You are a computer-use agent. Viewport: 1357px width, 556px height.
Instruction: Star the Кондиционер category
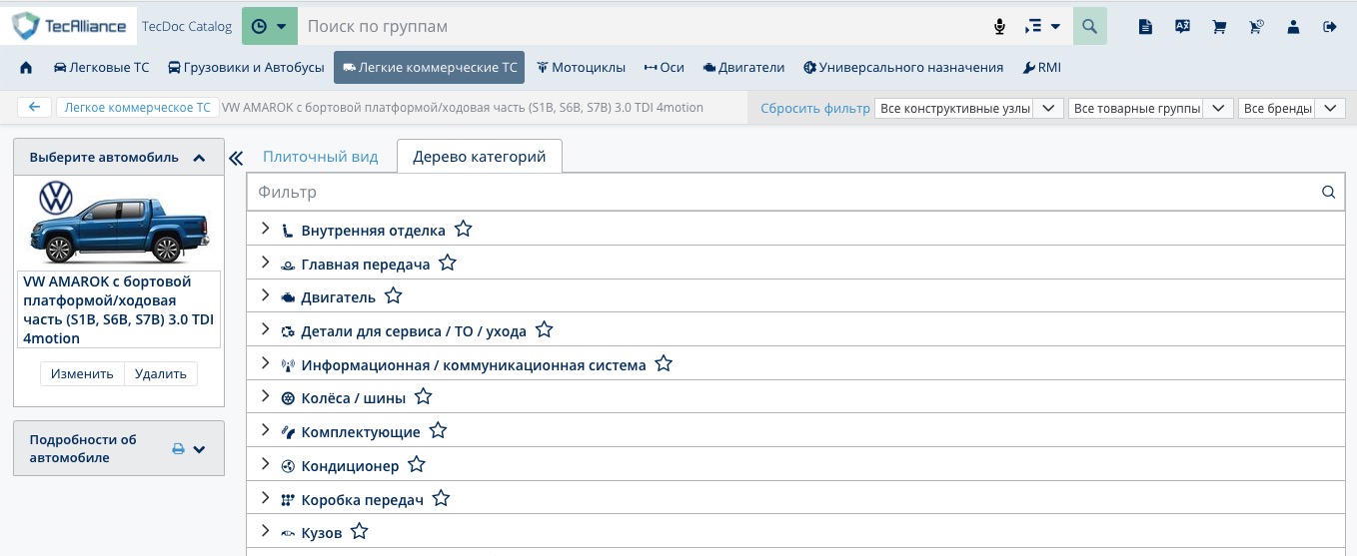pyautogui.click(x=417, y=465)
